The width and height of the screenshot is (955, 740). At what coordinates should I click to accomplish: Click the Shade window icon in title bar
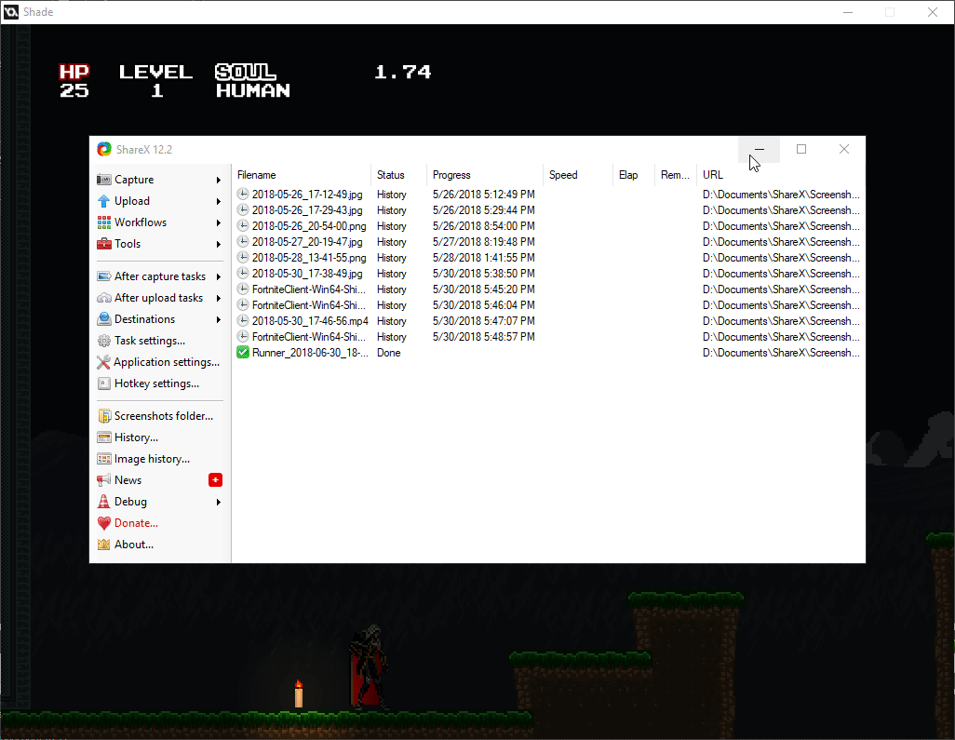pos(11,11)
